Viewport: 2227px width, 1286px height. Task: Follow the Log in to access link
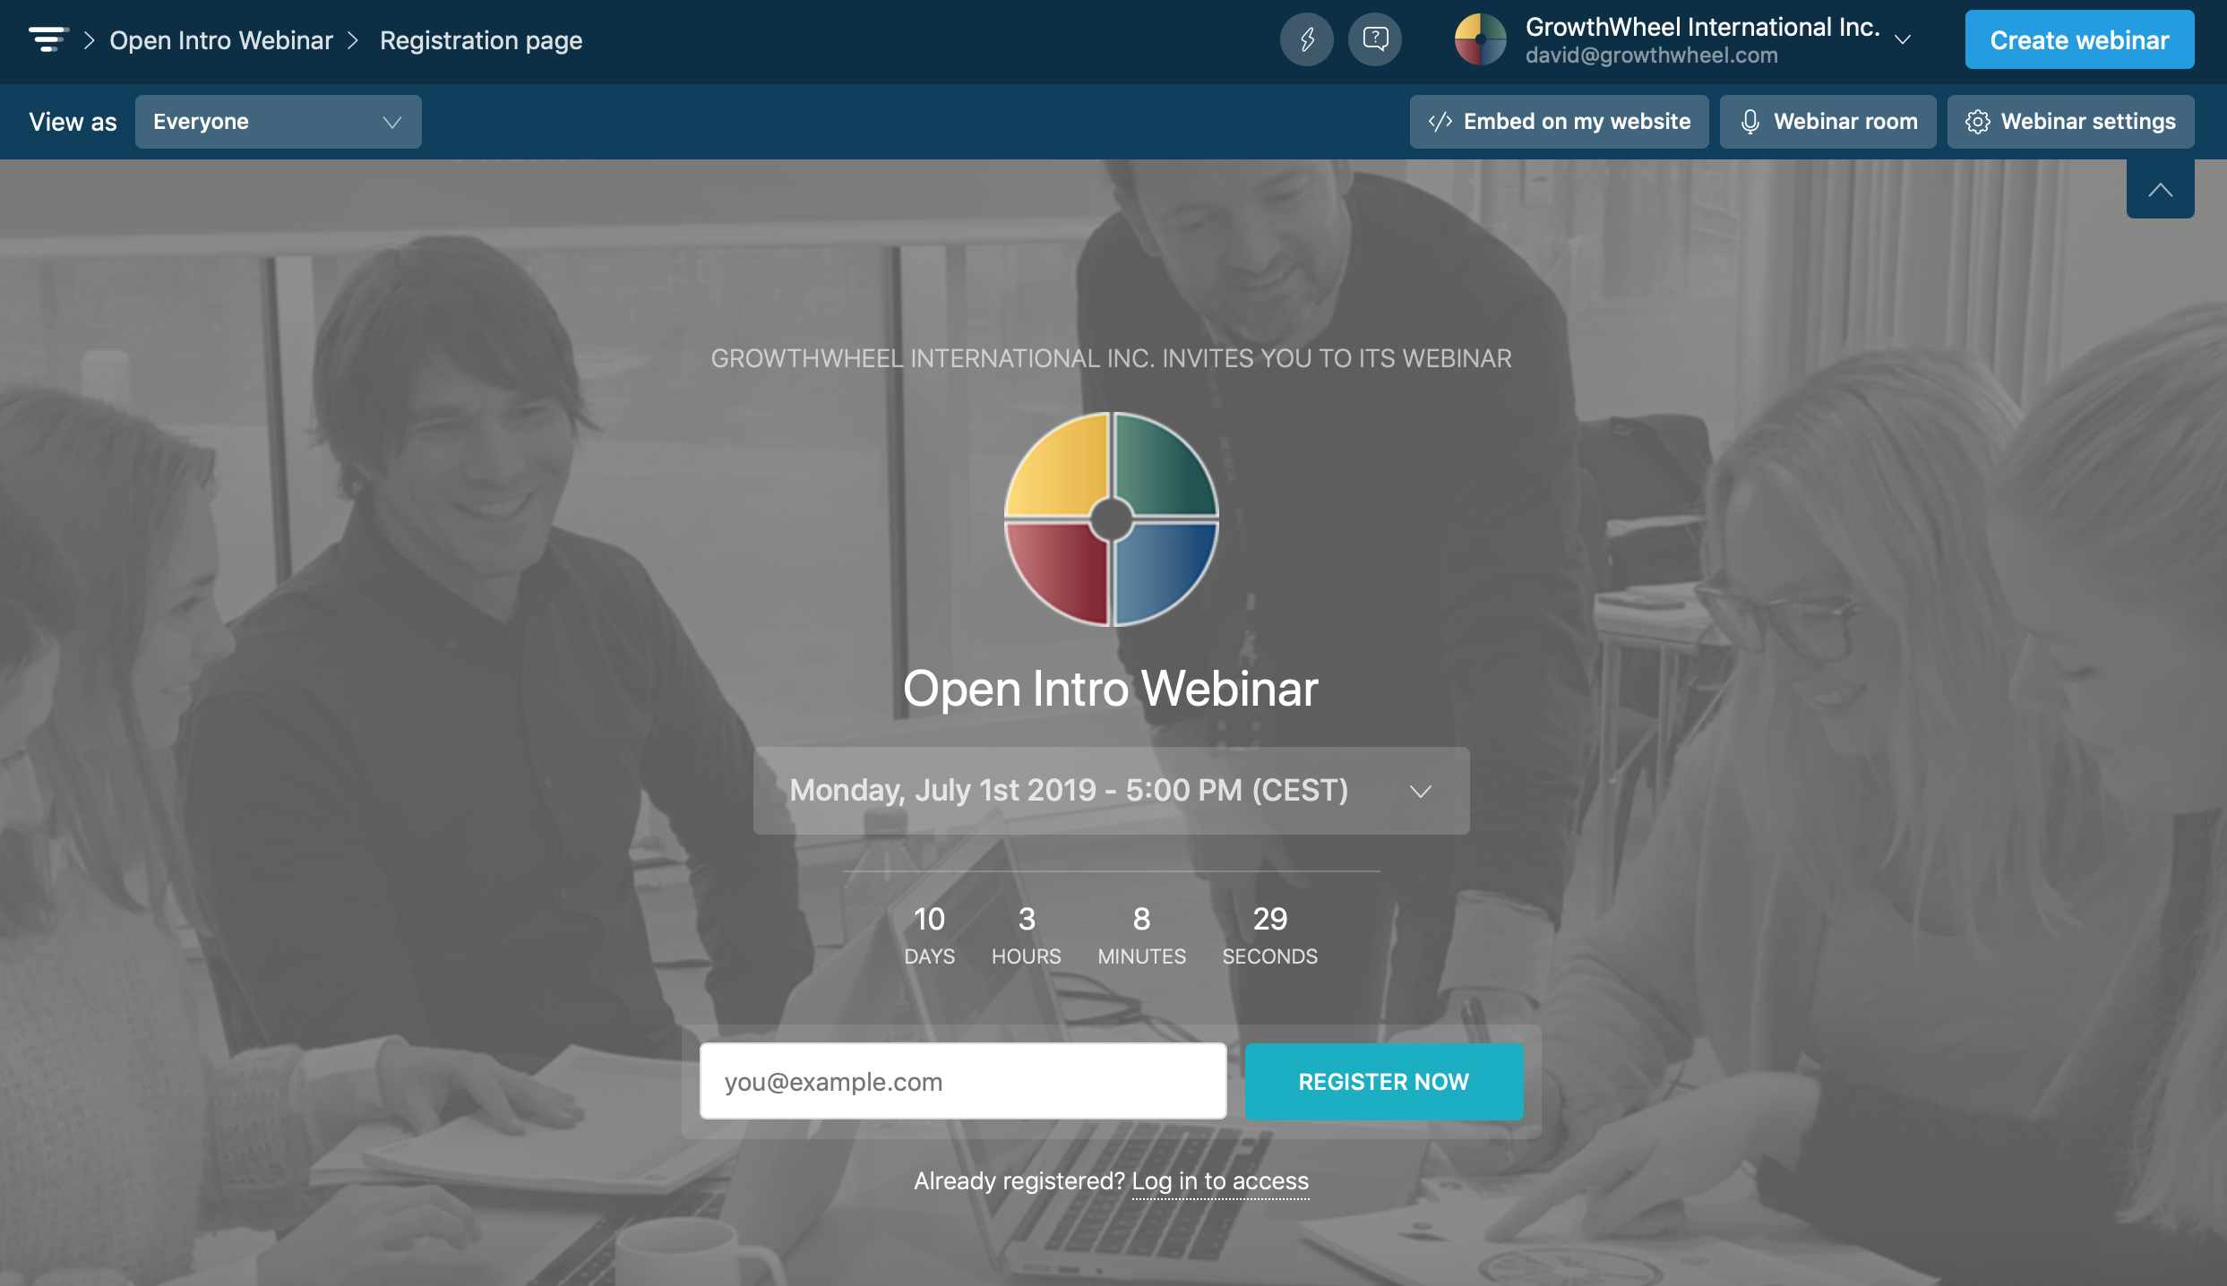point(1219,1181)
